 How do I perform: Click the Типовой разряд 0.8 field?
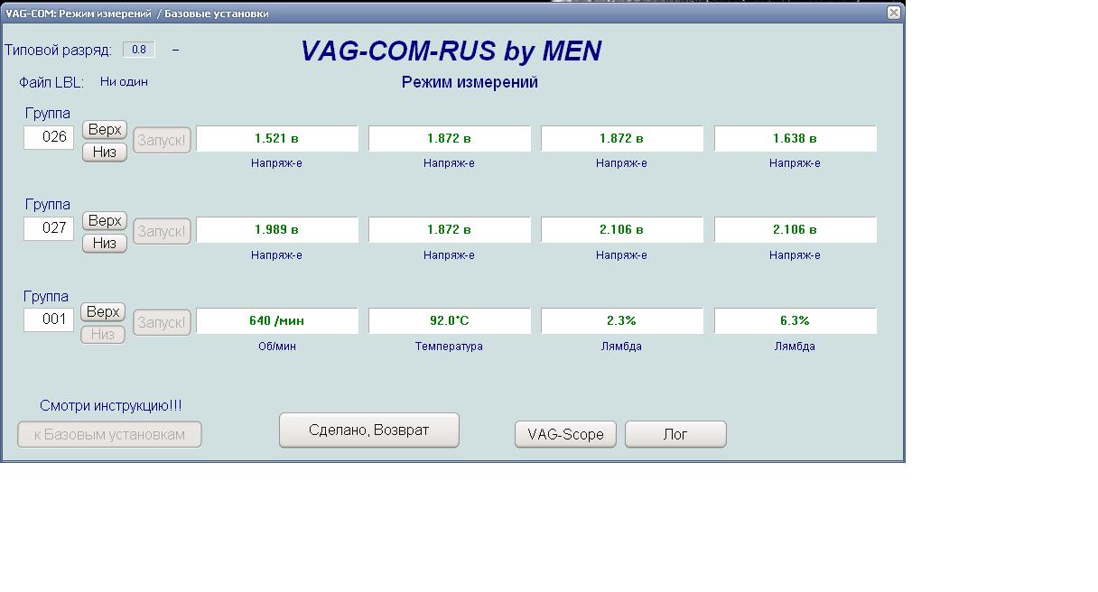point(139,50)
